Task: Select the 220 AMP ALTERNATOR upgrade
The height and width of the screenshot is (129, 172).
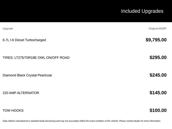Action: 21,93
